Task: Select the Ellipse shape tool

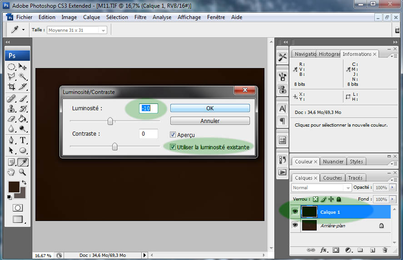Action: coord(23,150)
